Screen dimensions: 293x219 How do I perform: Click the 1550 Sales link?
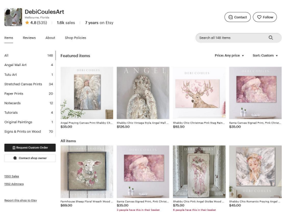point(12,176)
